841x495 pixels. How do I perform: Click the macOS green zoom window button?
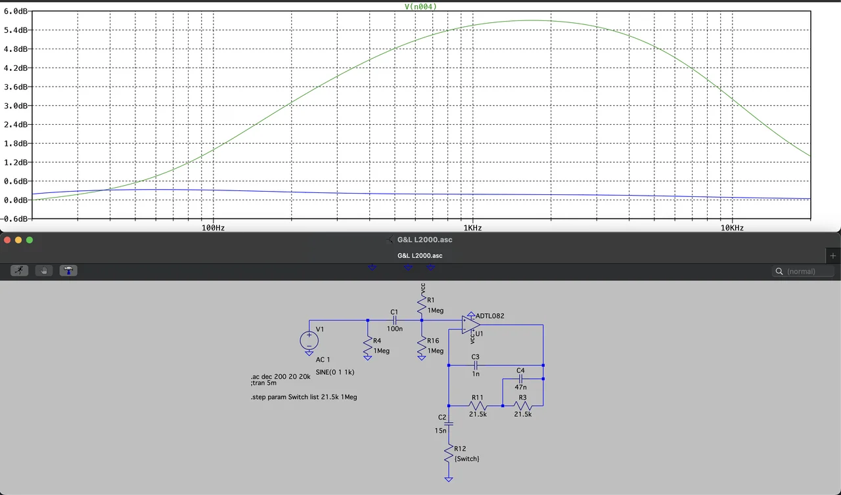point(30,240)
